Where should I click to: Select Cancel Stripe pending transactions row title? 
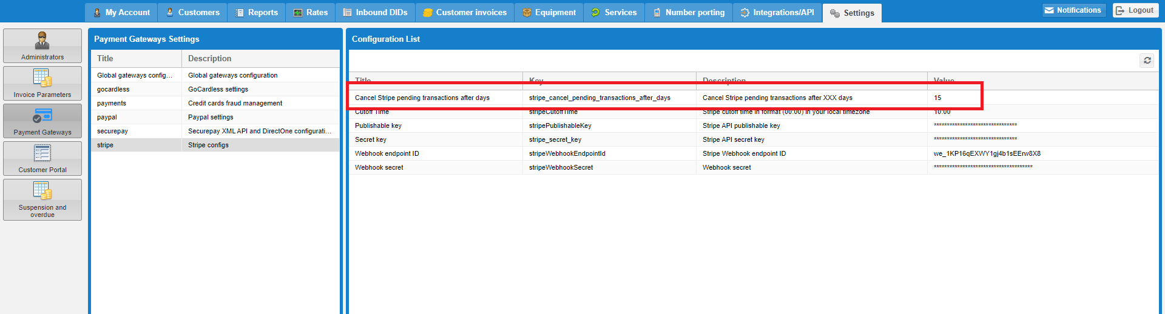422,98
